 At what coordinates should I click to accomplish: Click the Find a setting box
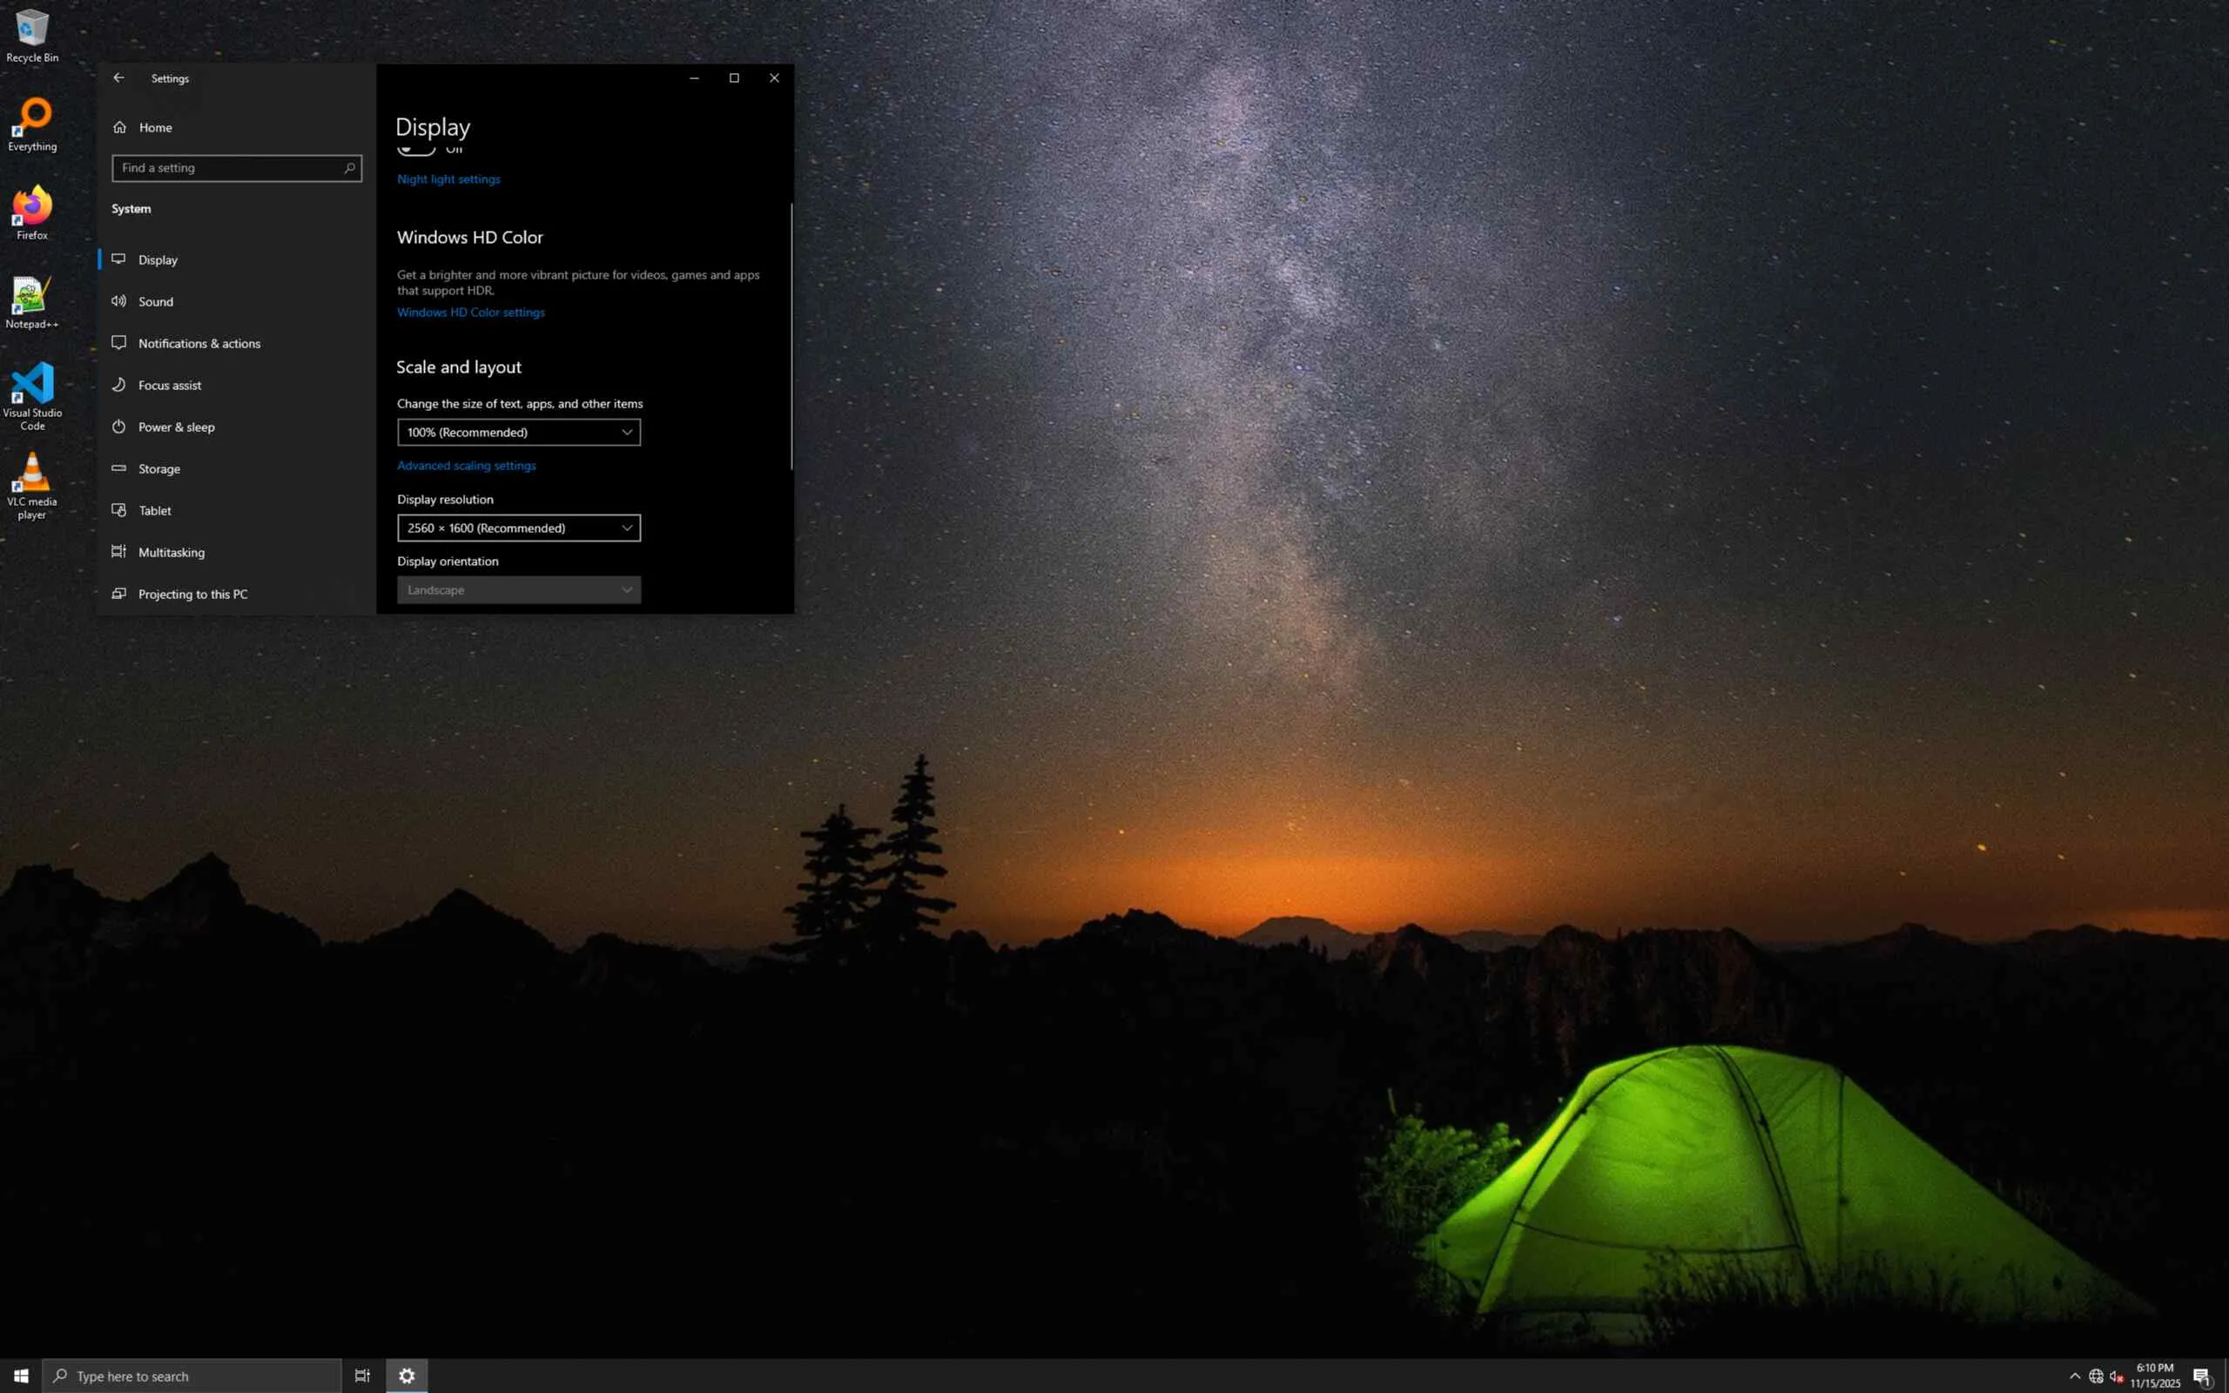[x=230, y=168]
